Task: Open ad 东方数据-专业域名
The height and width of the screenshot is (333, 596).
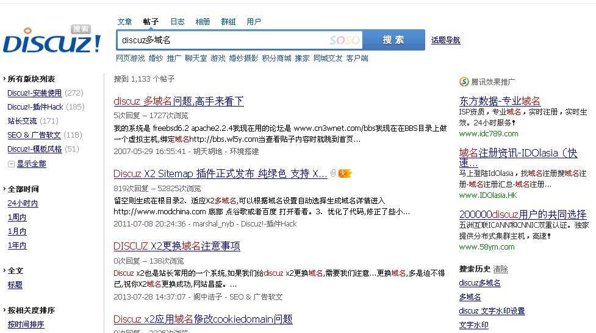Action: click(x=500, y=101)
